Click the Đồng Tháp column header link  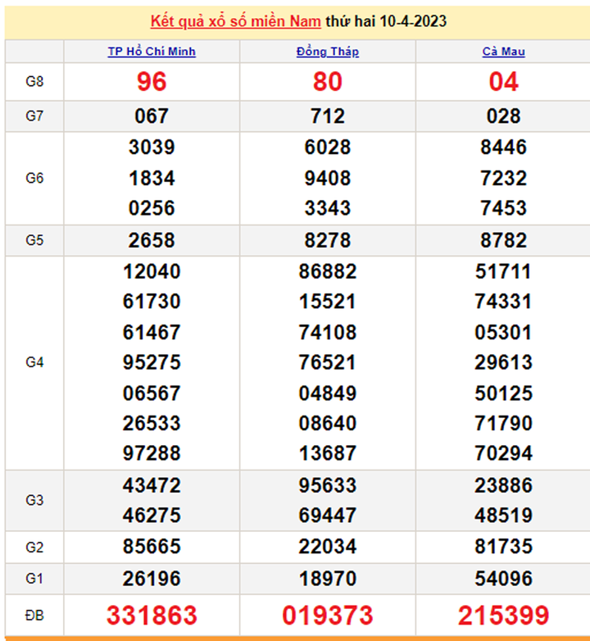point(327,52)
